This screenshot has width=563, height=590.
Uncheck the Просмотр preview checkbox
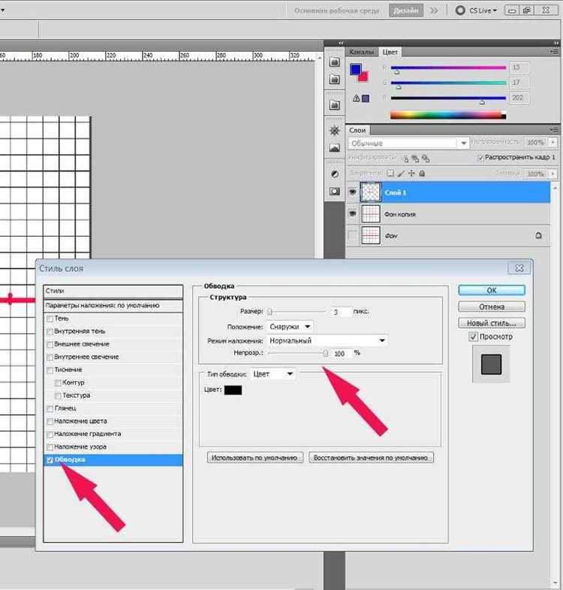(474, 337)
